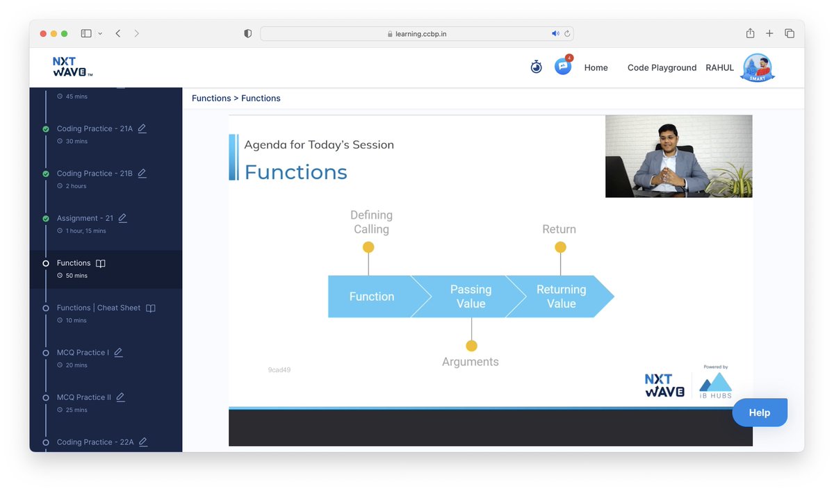This screenshot has width=834, height=491.
Task: Open Safari tab group dropdown chevron
Action: pos(100,33)
